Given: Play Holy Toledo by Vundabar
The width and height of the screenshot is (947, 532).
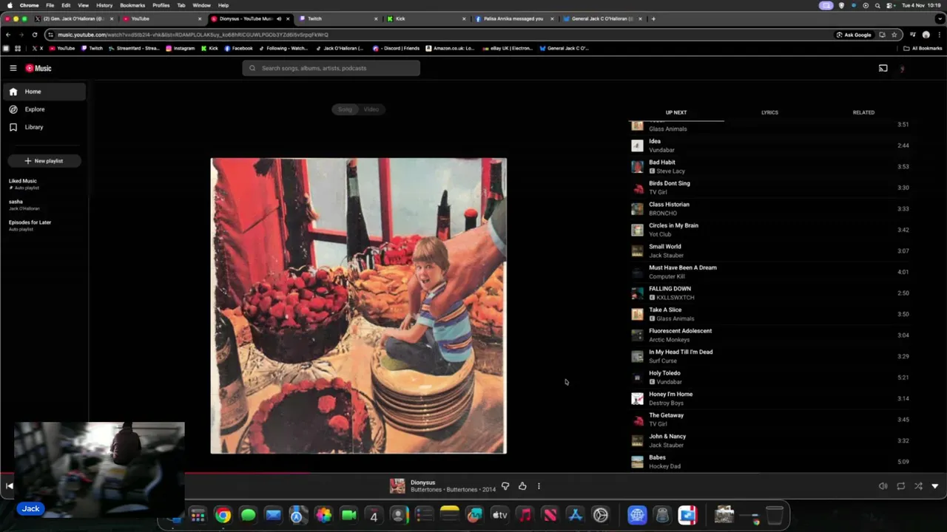Looking at the screenshot, I should pos(769,377).
